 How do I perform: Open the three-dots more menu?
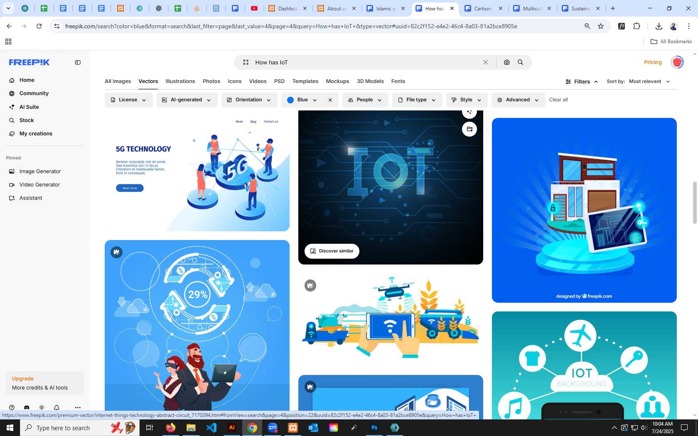point(78,408)
